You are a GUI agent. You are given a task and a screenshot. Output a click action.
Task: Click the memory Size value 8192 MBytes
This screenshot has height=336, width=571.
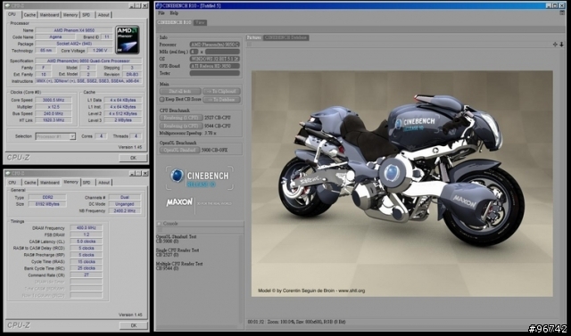tap(47, 204)
